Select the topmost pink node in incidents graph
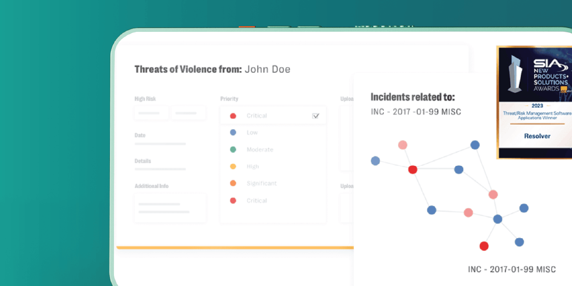 pos(403,145)
